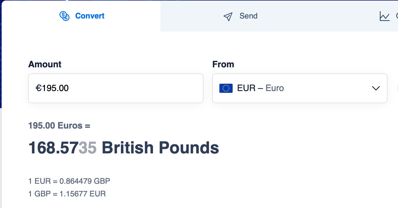Click the EU flag icon
The height and width of the screenshot is (208, 398).
[226, 88]
